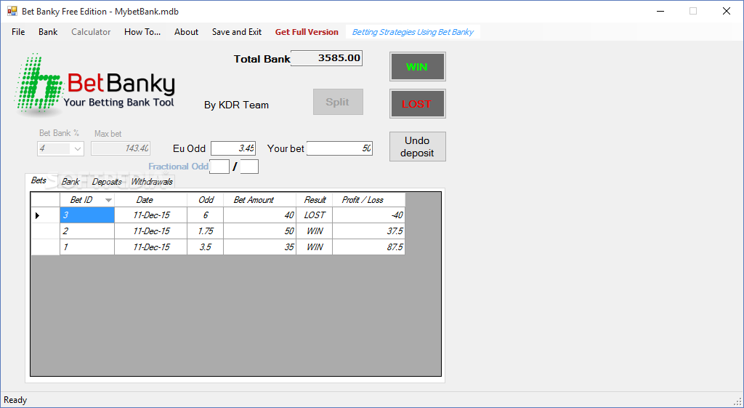Click the Fractional Odd numerator box
This screenshot has width=744, height=408.
coord(219,167)
